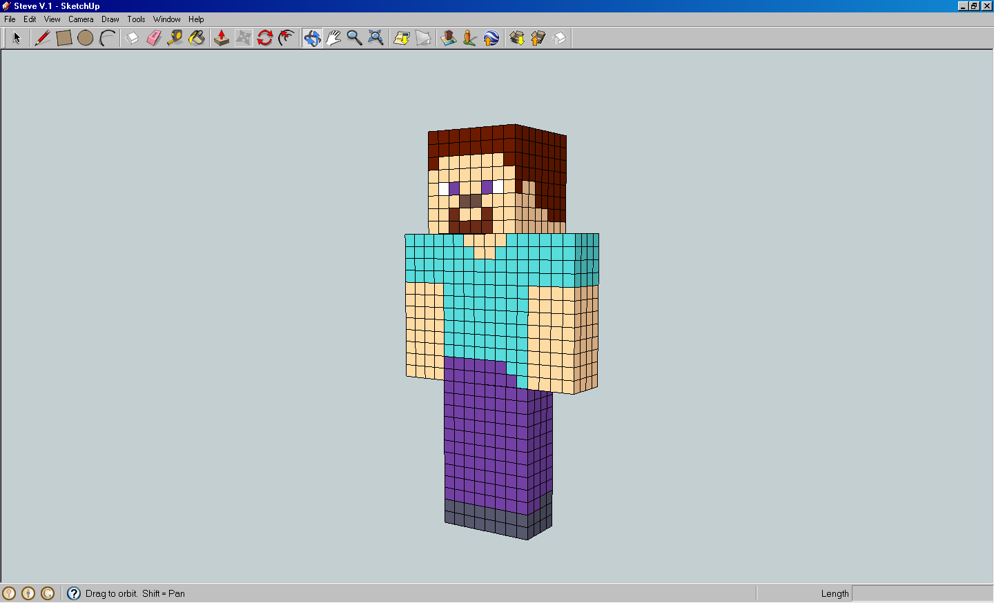Open the Tape Measure tool
This screenshot has height=603, width=994.
tap(175, 38)
